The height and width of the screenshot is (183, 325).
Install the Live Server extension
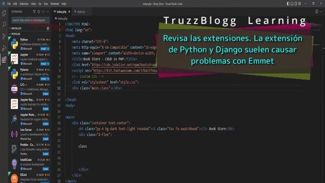coord(46,139)
